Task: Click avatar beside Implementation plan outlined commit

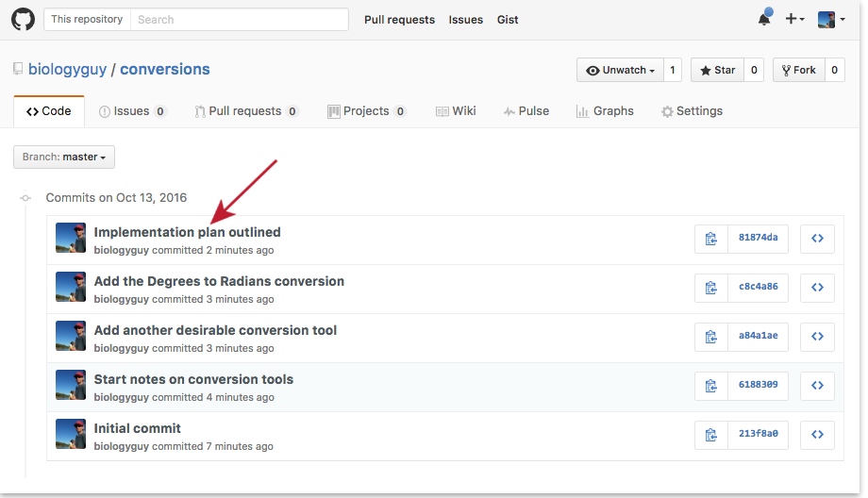Action: (x=71, y=238)
